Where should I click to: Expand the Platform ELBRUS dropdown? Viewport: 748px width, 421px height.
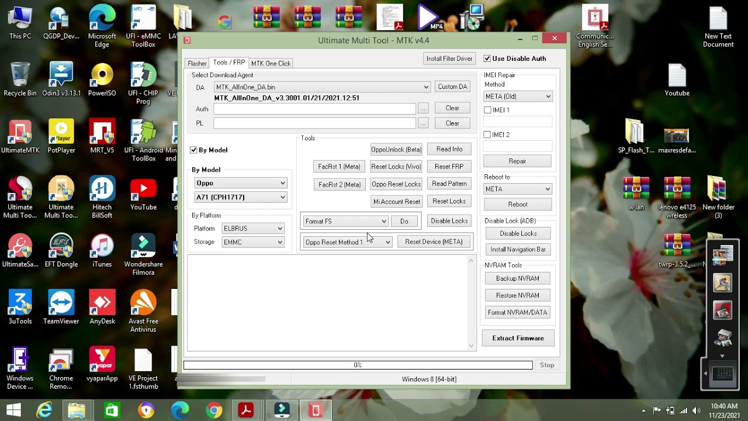(253, 229)
